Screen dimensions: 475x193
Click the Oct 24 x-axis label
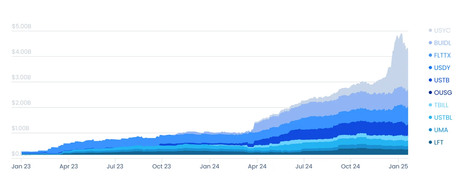click(350, 166)
